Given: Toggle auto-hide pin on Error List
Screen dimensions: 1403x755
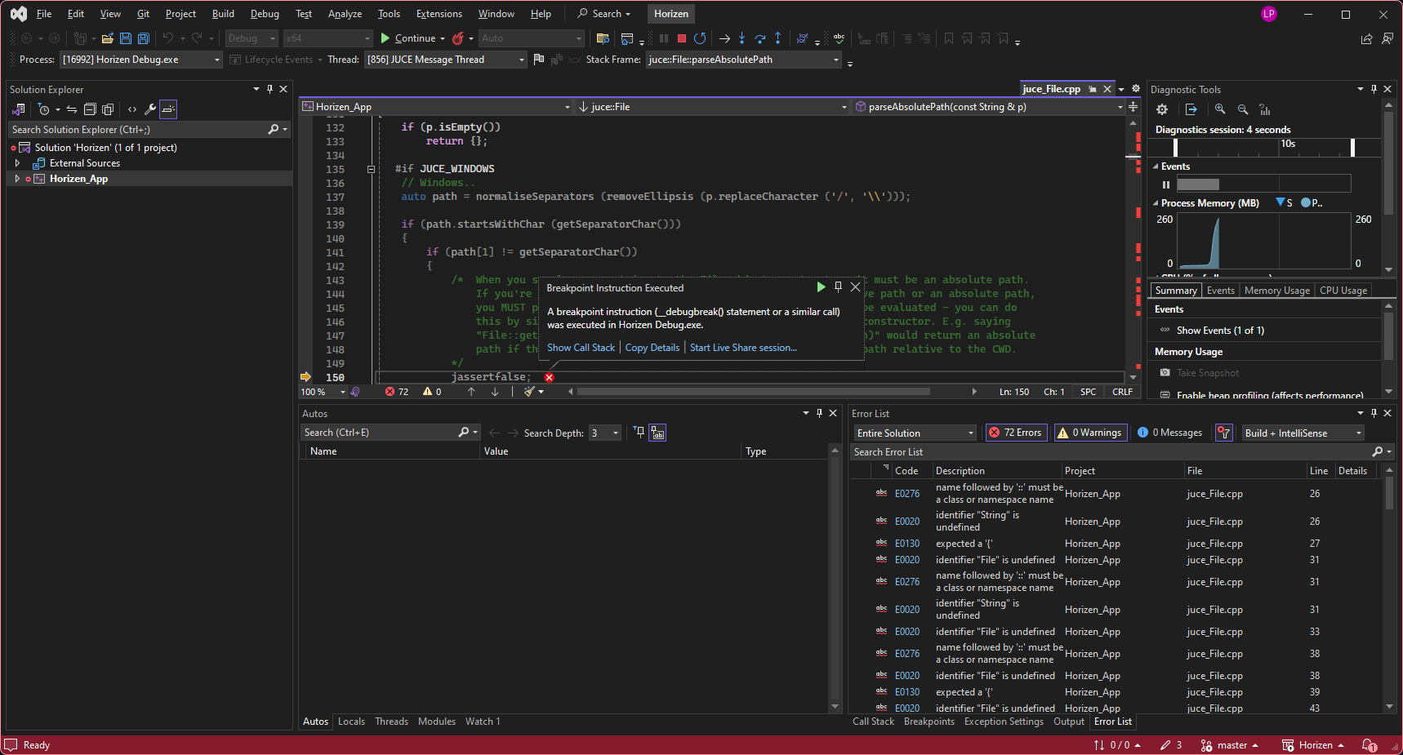Looking at the screenshot, I should [x=1374, y=413].
